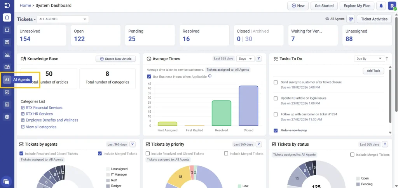Image resolution: width=398 pixels, height=188 pixels.
Task: Uncheck the Order a new laptop task
Action: pyautogui.click(x=276, y=131)
